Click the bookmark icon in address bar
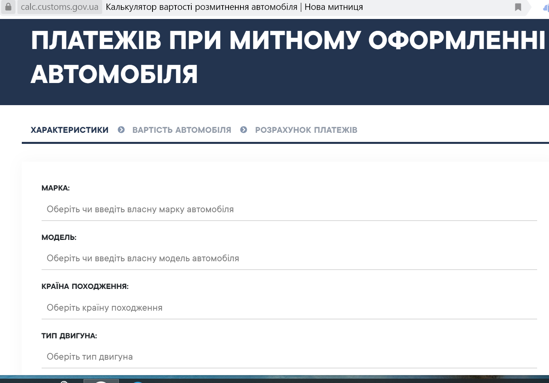Screen dimensions: 549x383 click(x=518, y=7)
